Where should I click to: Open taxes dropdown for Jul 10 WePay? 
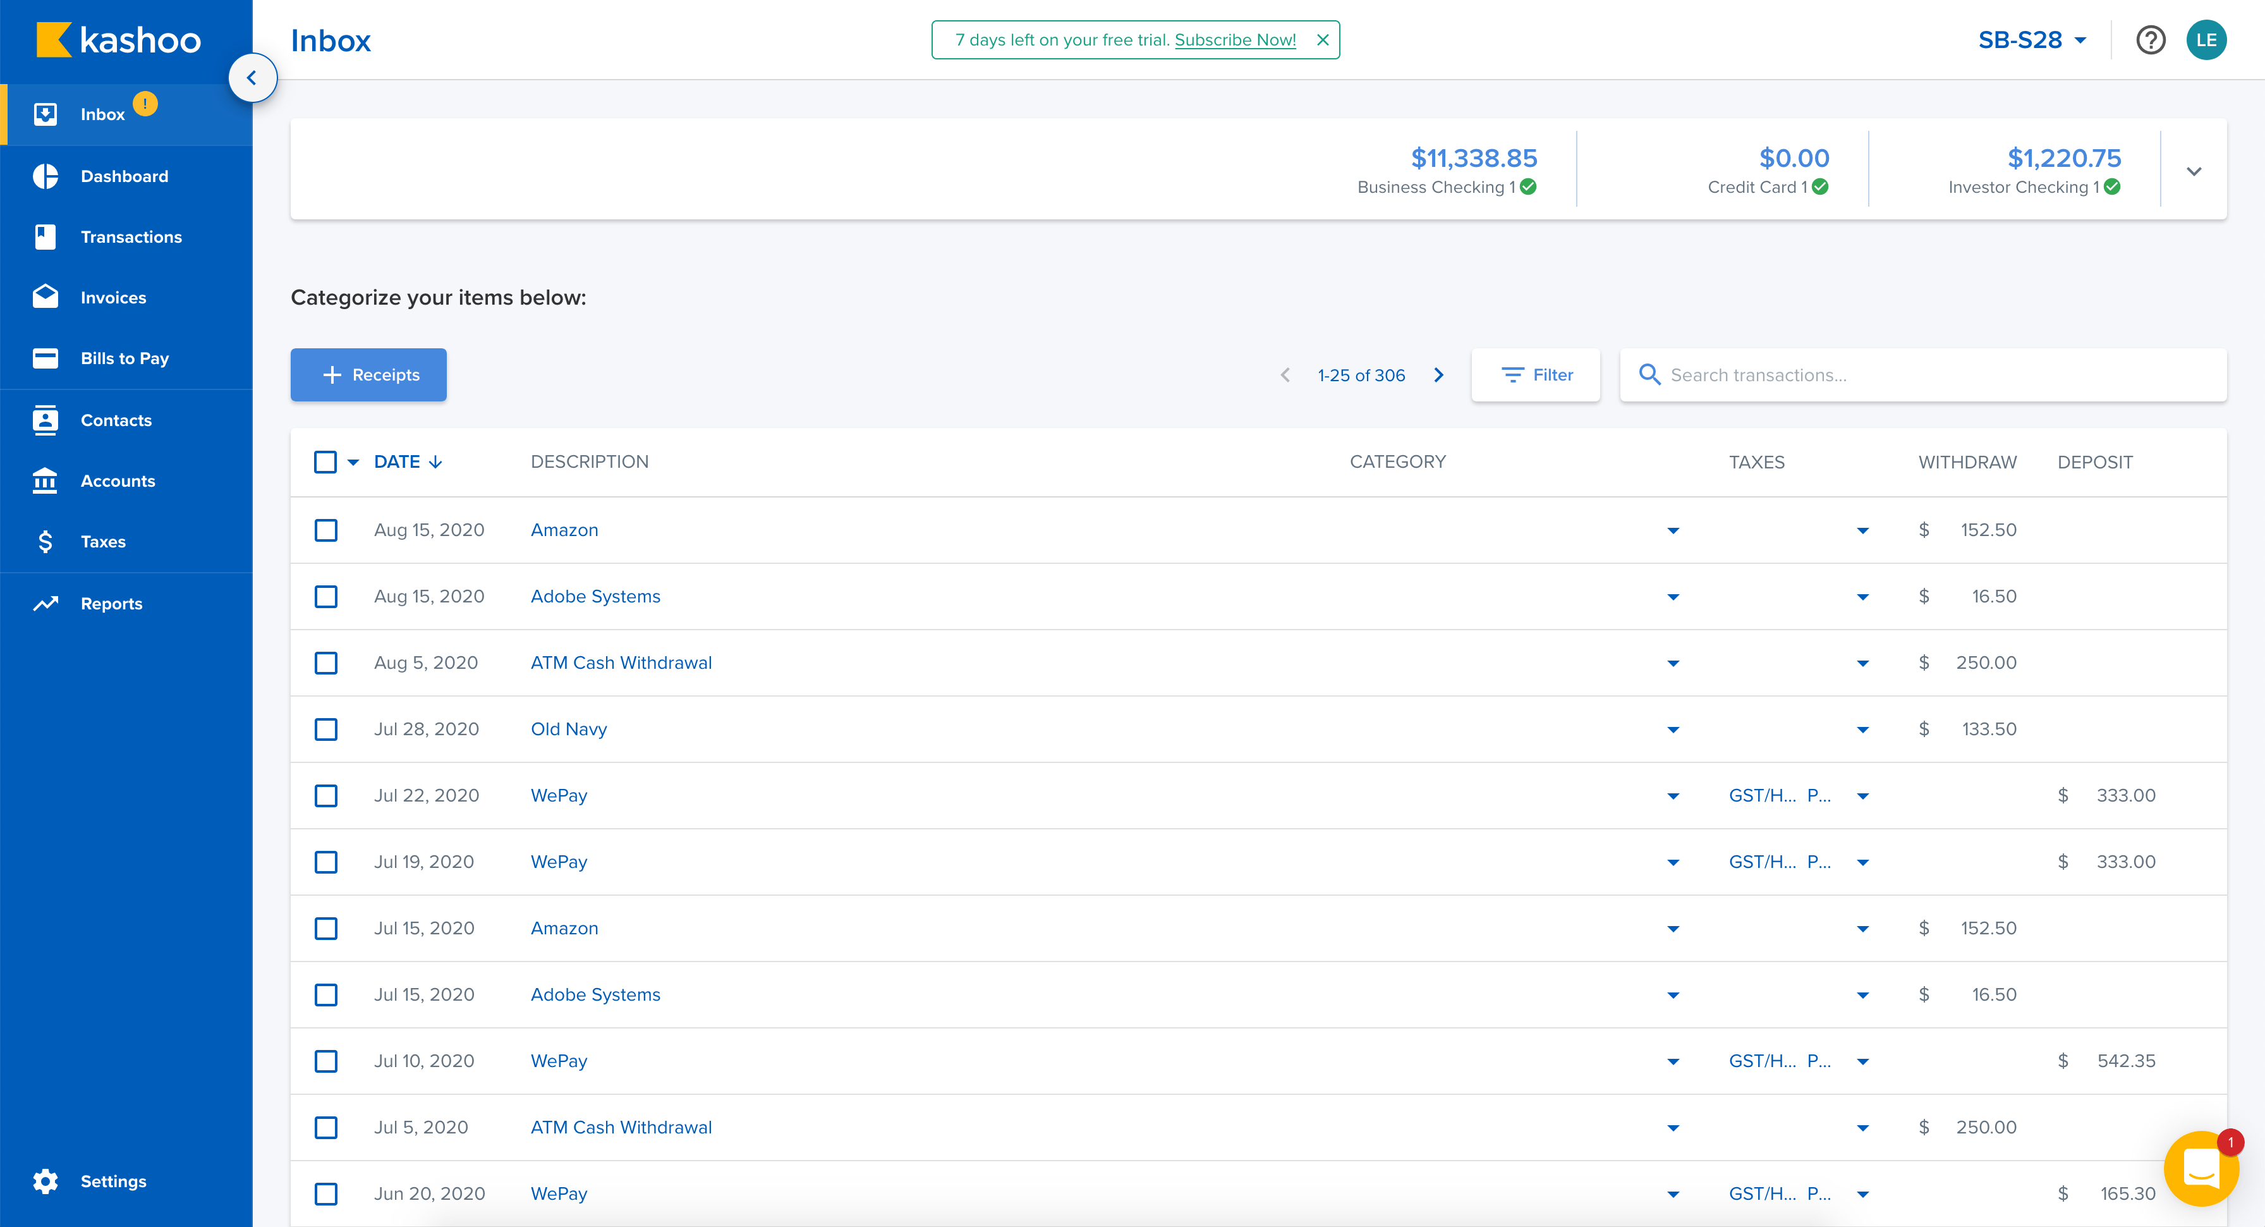(x=1862, y=1061)
